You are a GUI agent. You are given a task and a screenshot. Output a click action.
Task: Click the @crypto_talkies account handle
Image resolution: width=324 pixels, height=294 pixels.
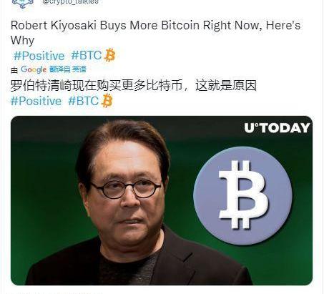coord(71,2)
